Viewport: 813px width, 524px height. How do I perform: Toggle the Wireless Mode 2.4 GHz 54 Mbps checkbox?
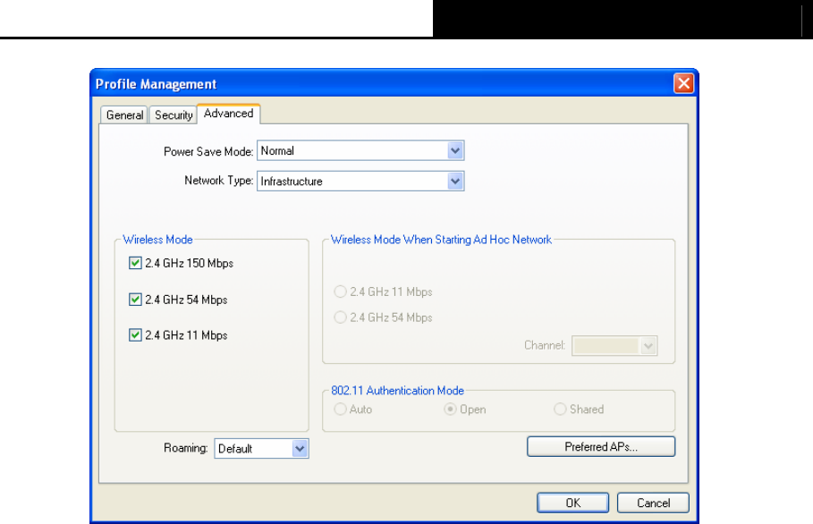click(x=135, y=300)
